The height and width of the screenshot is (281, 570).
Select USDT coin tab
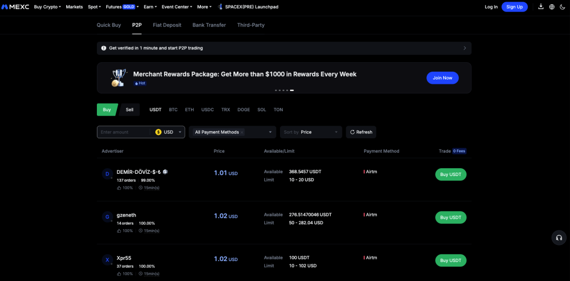[x=156, y=109]
